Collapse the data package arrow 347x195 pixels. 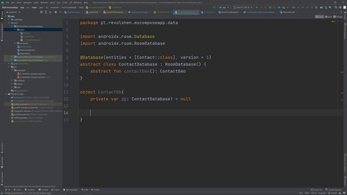point(15,30)
